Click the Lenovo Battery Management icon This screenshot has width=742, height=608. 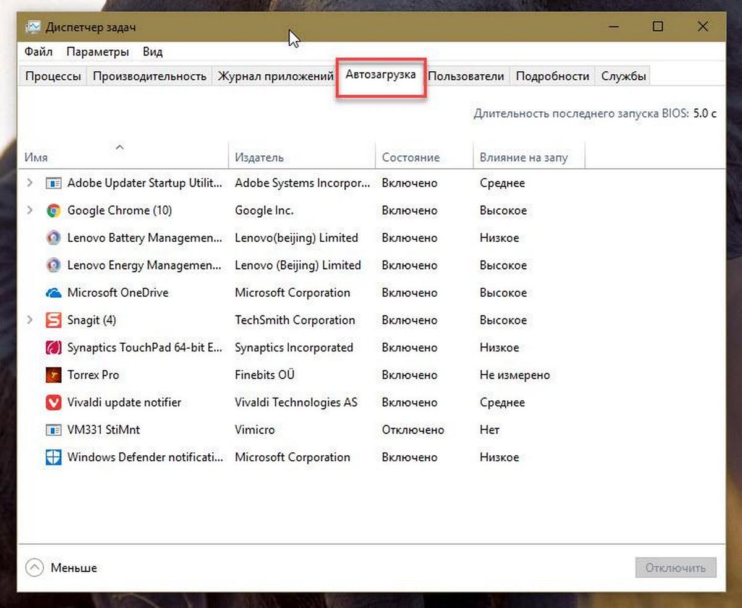(54, 238)
